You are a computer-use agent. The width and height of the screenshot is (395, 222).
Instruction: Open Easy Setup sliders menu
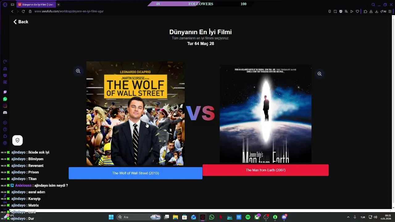(390, 11)
